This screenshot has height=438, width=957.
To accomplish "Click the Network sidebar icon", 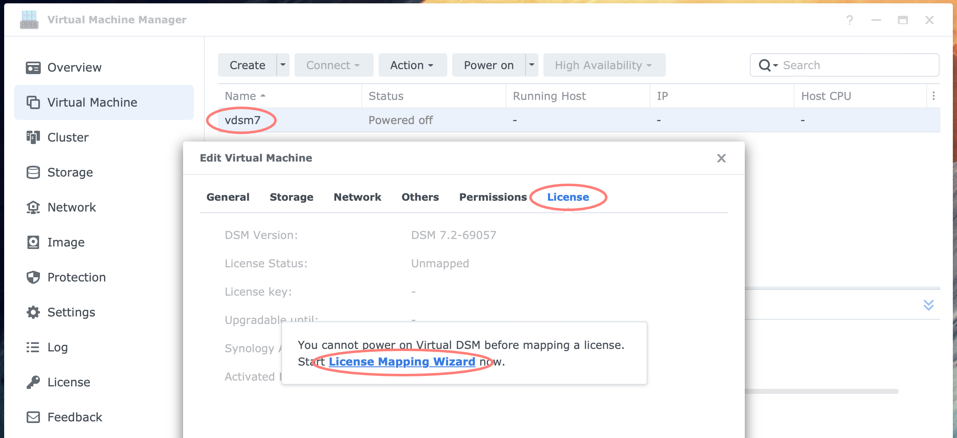I will [x=33, y=207].
